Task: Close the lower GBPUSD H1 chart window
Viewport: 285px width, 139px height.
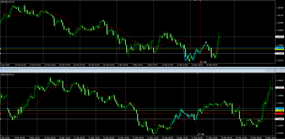Action: click(x=281, y=70)
